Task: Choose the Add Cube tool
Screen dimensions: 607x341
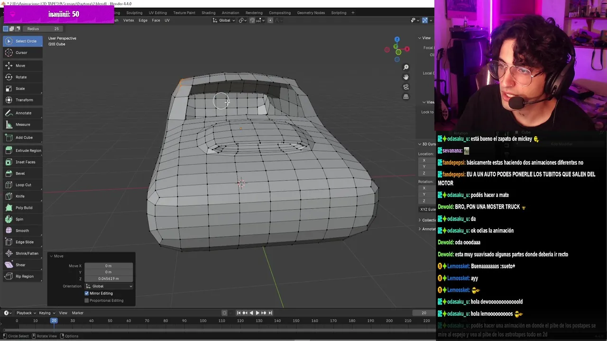Action: [x=22, y=137]
